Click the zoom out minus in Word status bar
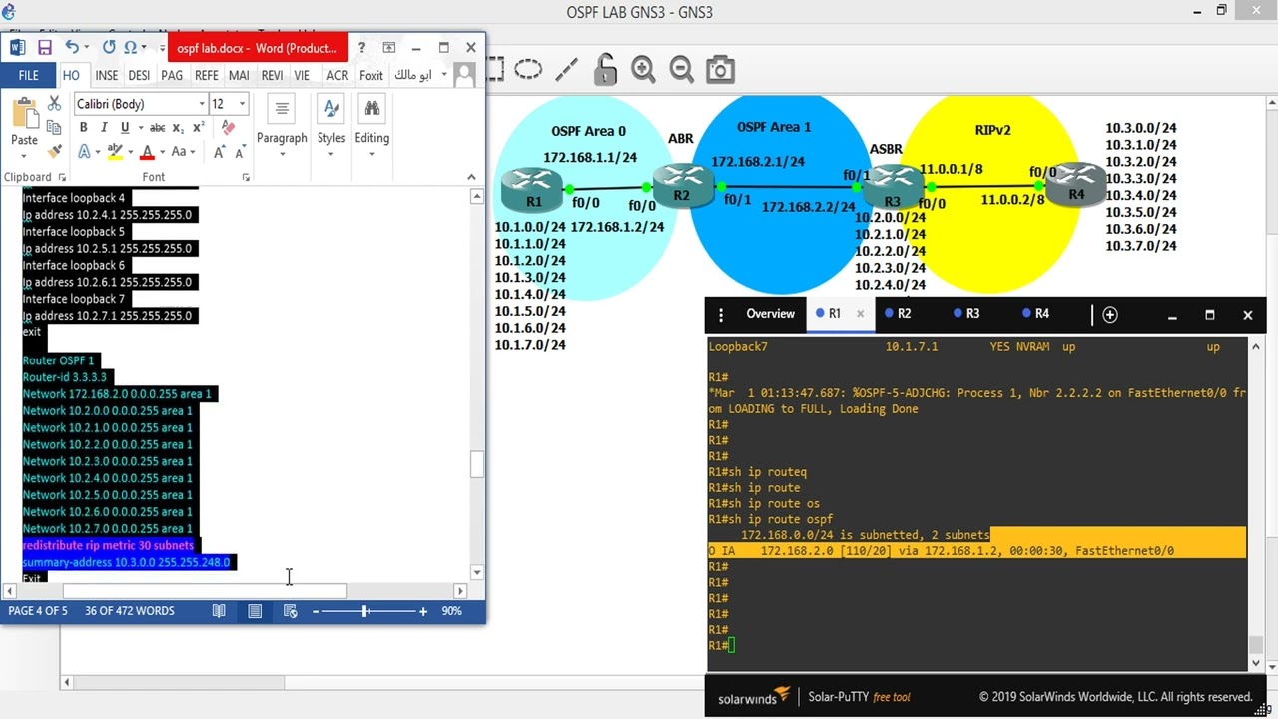This screenshot has width=1278, height=719. pyautogui.click(x=316, y=611)
